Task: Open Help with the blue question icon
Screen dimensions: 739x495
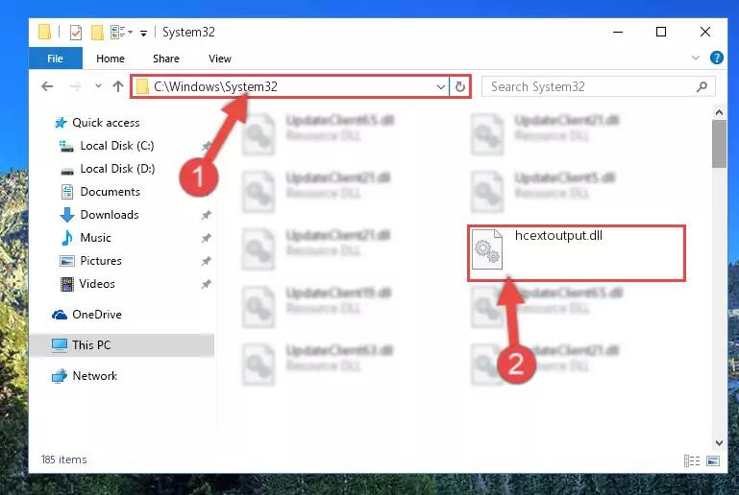Action: click(x=716, y=58)
